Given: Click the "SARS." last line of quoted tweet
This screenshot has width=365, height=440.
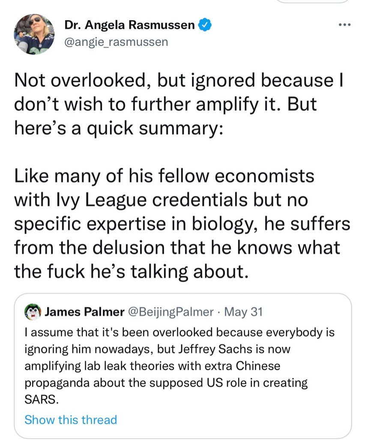Looking at the screenshot, I should pyautogui.click(x=42, y=399).
